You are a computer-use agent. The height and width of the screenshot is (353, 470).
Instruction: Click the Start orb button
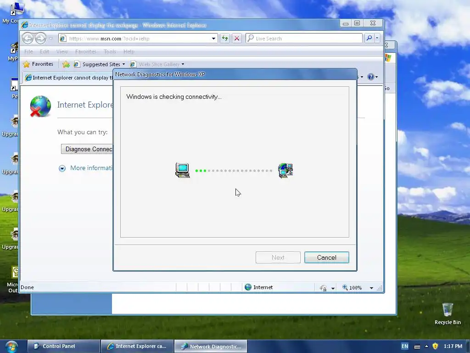11,347
